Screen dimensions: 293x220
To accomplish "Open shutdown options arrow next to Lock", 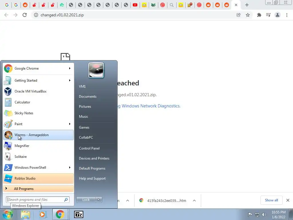I will [x=99, y=200].
